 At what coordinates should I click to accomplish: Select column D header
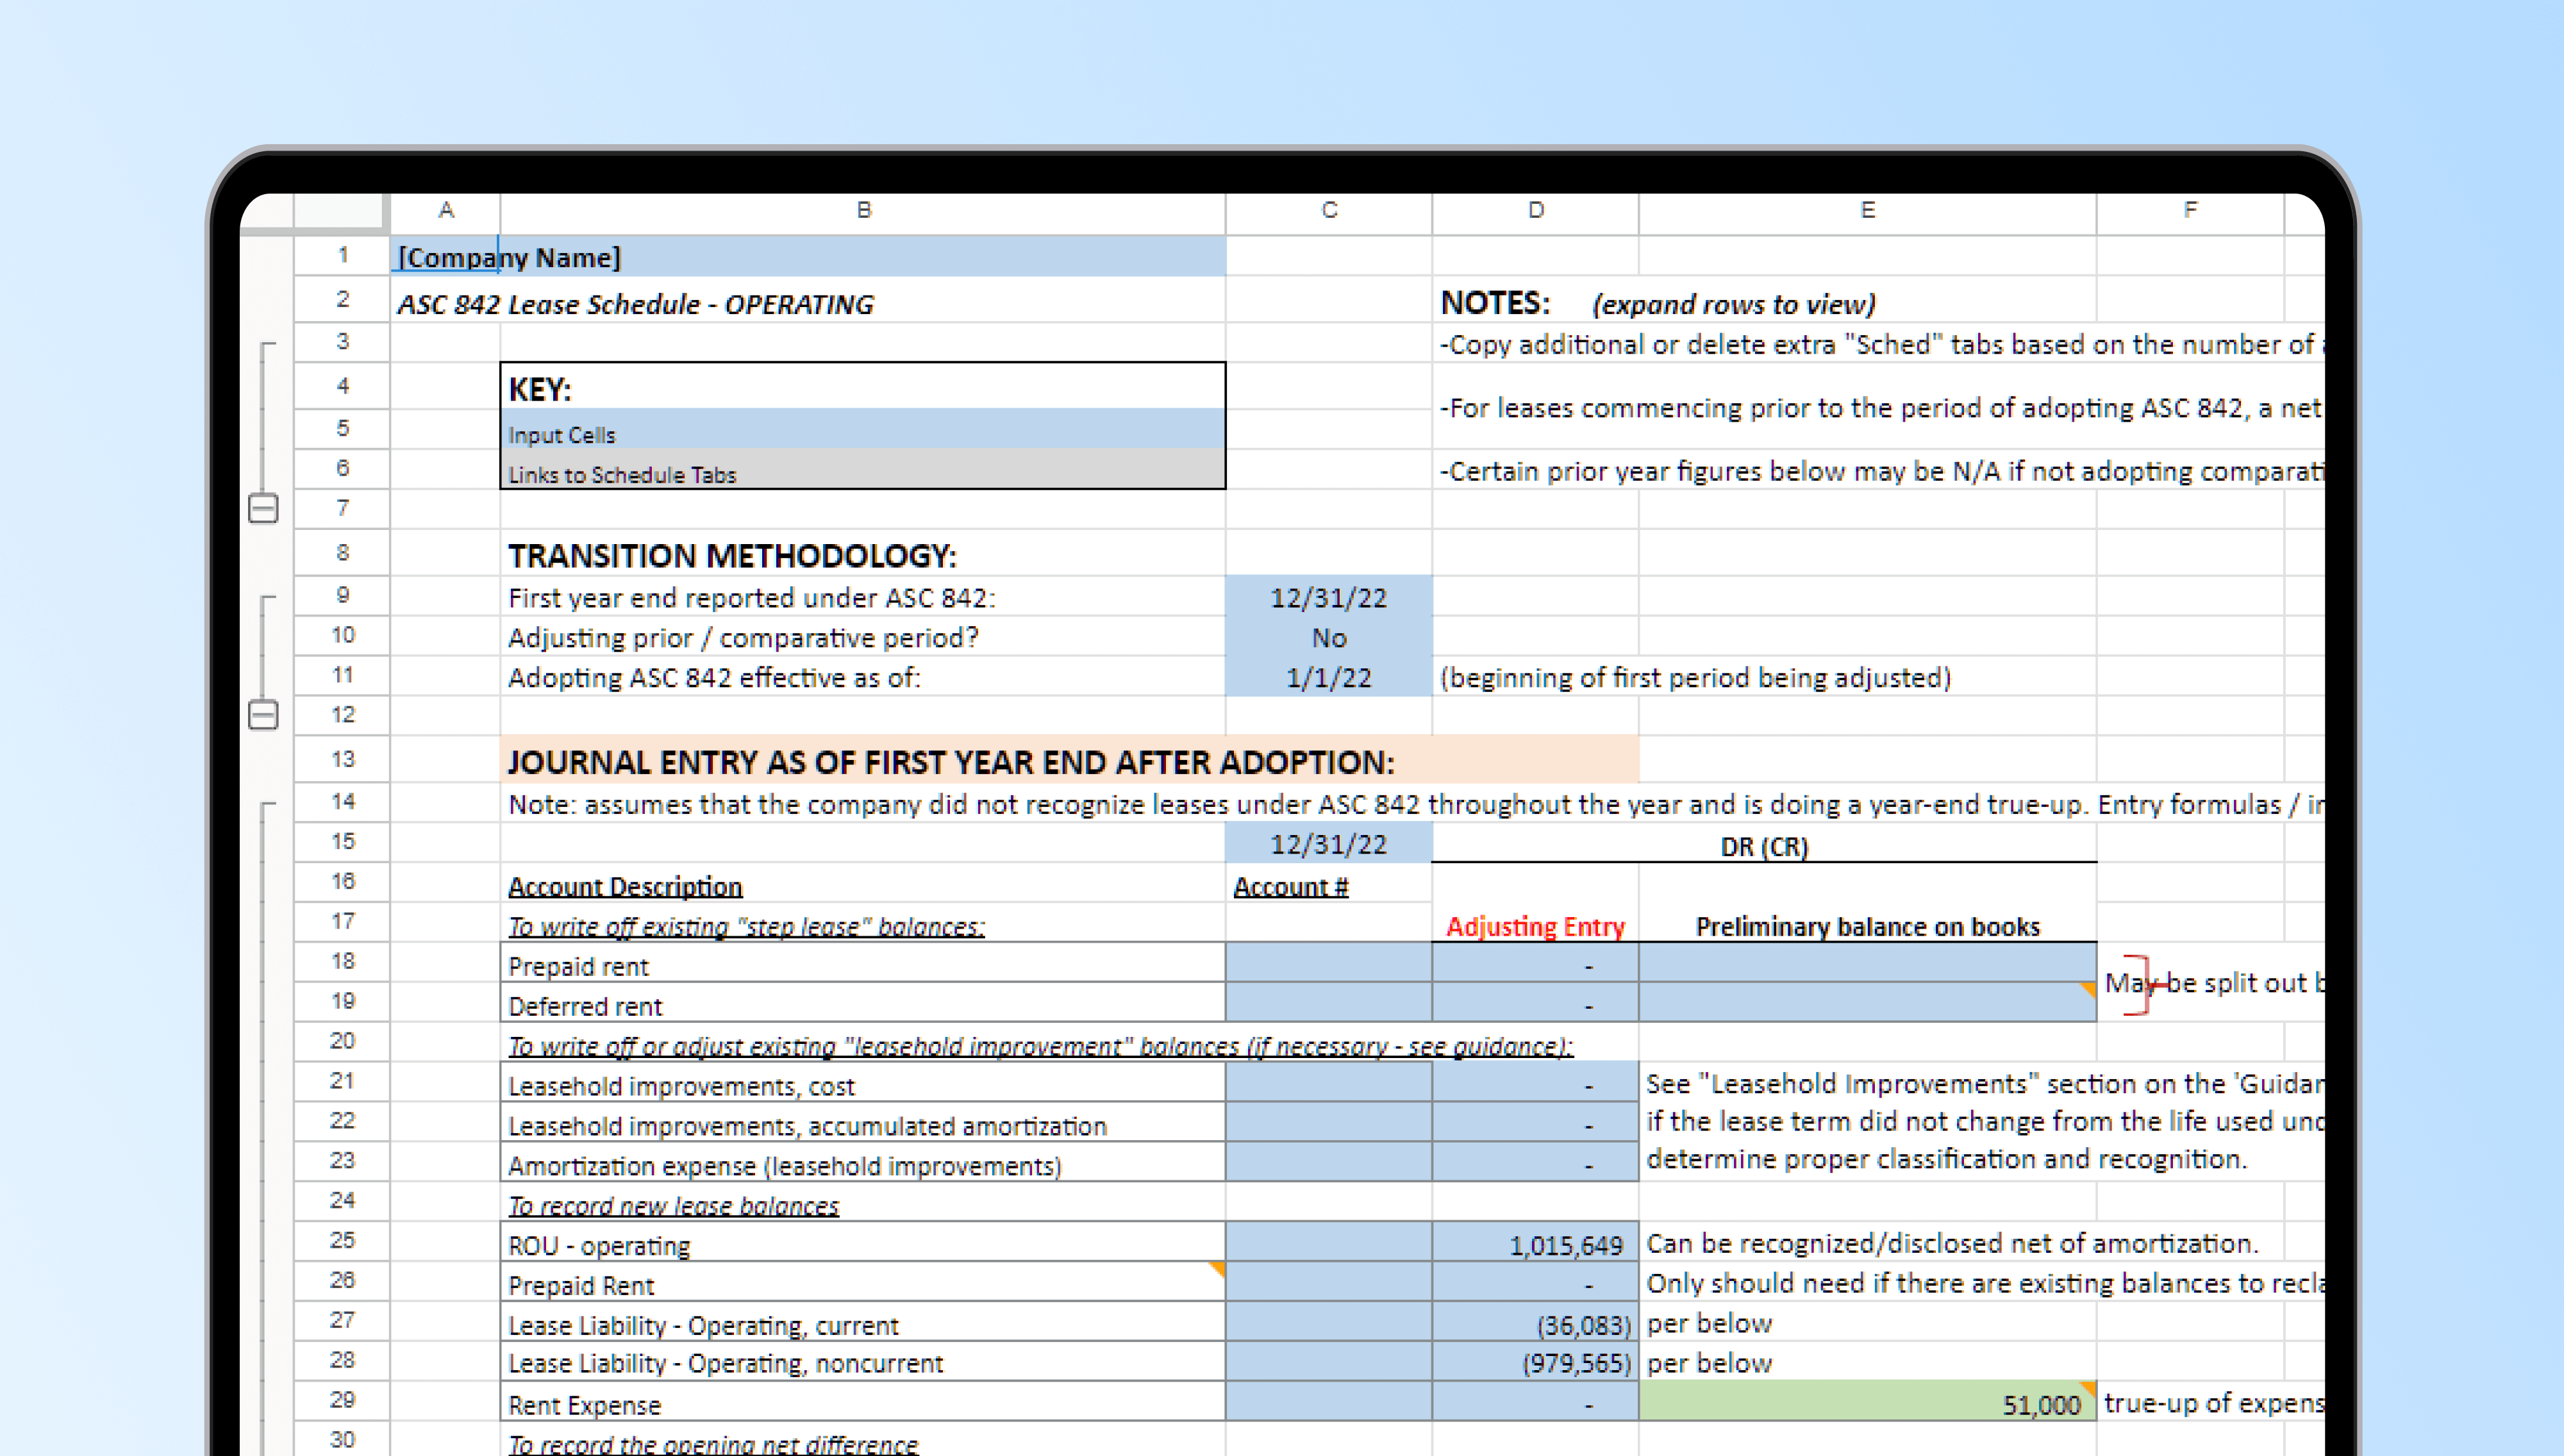tap(1536, 210)
